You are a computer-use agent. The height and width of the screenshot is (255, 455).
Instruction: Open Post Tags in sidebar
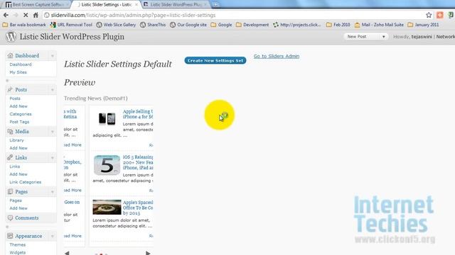click(x=19, y=122)
